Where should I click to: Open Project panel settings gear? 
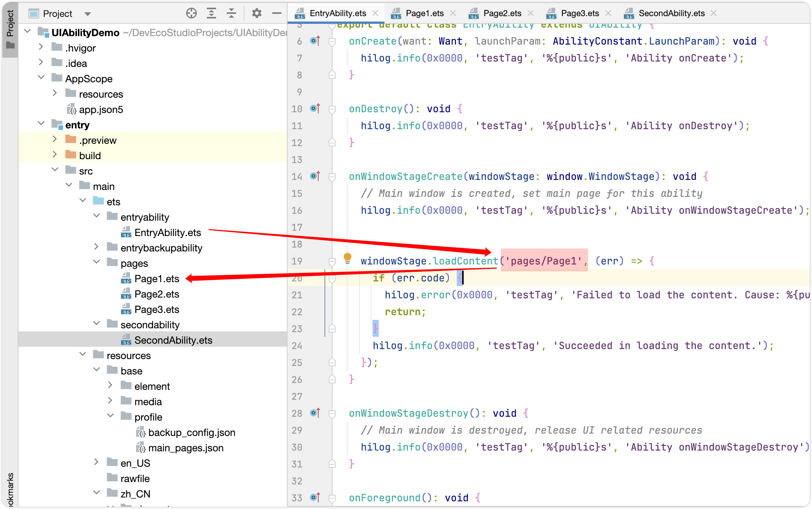tap(256, 13)
